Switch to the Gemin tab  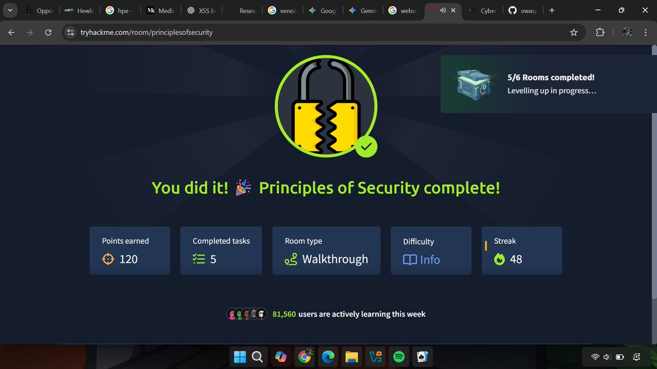coord(362,10)
